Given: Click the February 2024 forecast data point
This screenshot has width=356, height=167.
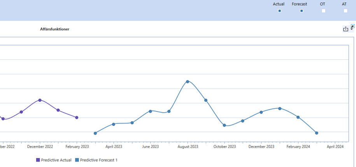Looking at the screenshot, I should [x=298, y=117].
